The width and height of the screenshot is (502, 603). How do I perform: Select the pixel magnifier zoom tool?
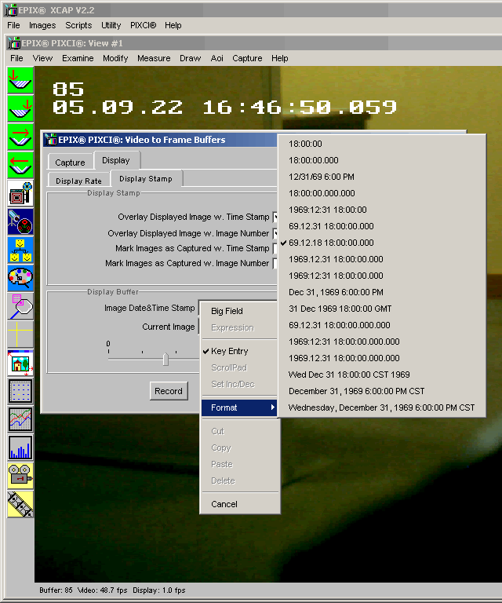20,306
